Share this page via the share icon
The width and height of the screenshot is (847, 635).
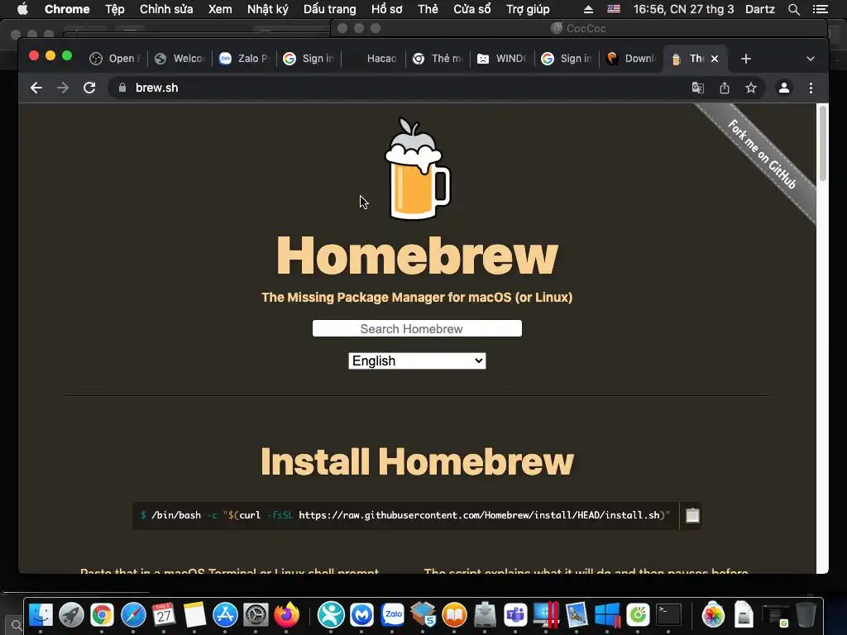click(x=725, y=88)
